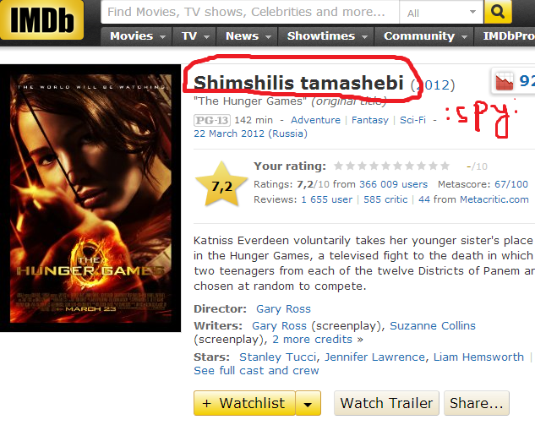Click the big 7,2 gold star

coord(221,184)
